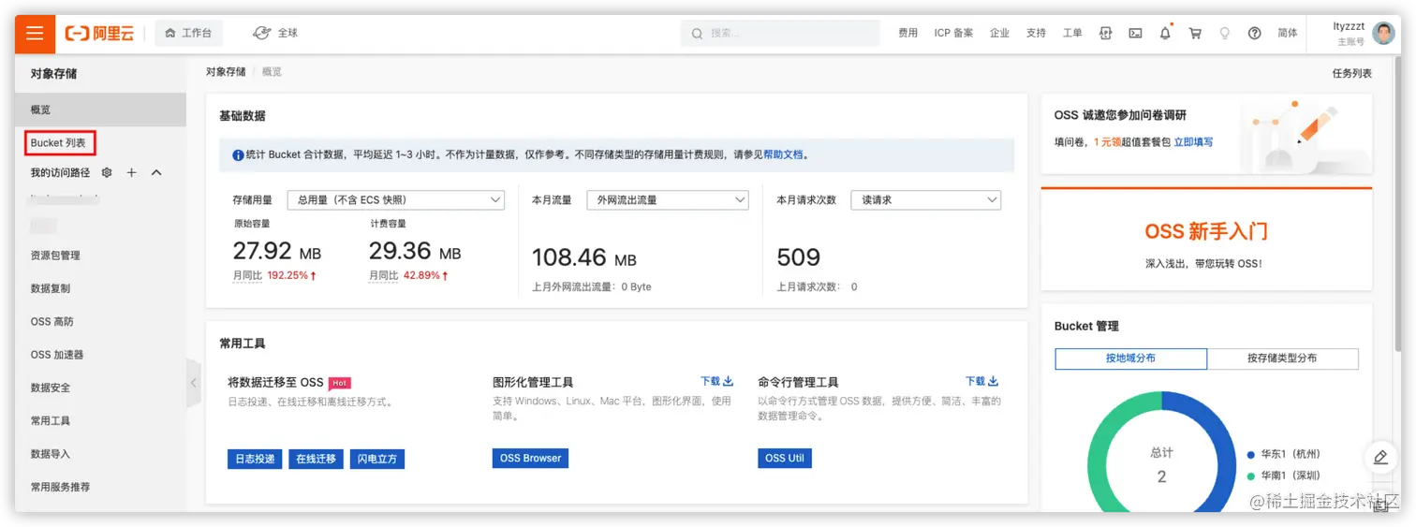The width and height of the screenshot is (1416, 527).
Task: Click the 108.46 MB traffic value
Action: coord(584,257)
